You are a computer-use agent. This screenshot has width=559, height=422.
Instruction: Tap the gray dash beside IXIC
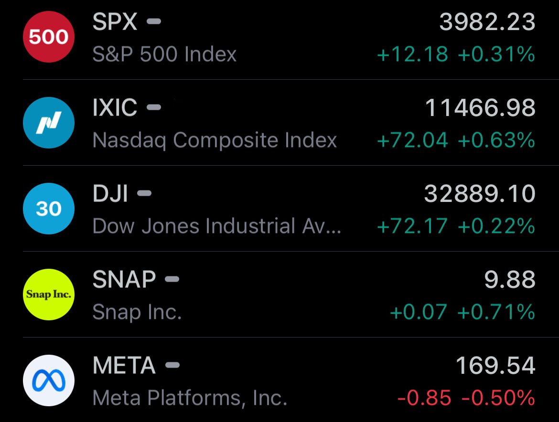click(154, 107)
